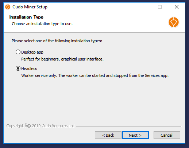Click the separator line beside the copyright
Image resolution: width=189 pixels, height=148 pixels.
pyautogui.click(x=128, y=126)
